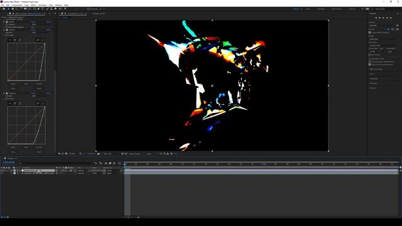402x226 pixels.
Task: Toggle transparency grid in viewer footer
Action: pos(126,154)
